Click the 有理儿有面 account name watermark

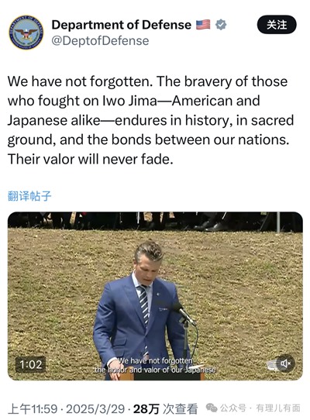tap(278, 408)
